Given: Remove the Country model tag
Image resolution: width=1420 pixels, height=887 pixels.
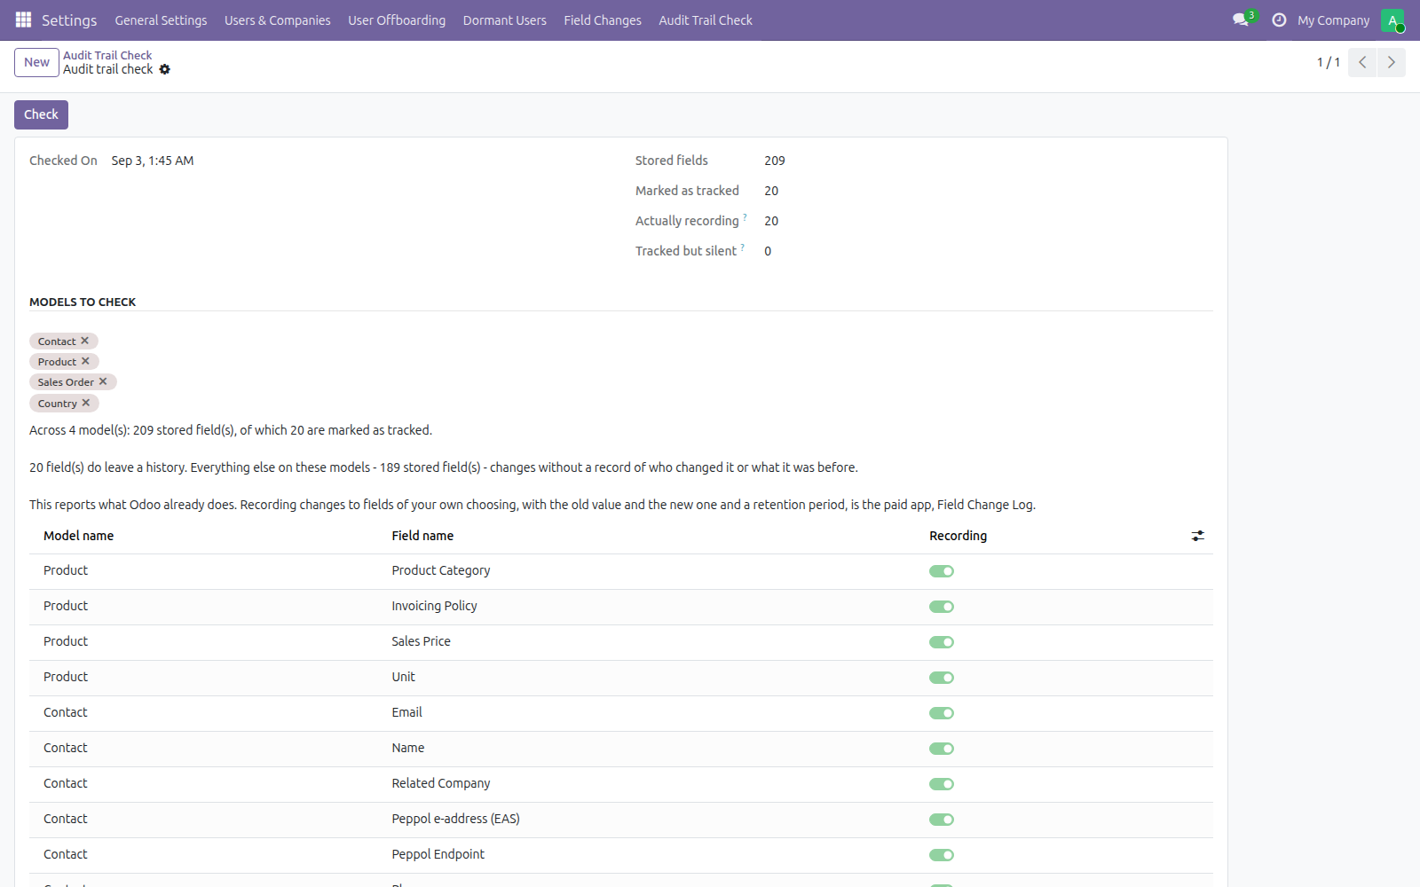Looking at the screenshot, I should 86,403.
